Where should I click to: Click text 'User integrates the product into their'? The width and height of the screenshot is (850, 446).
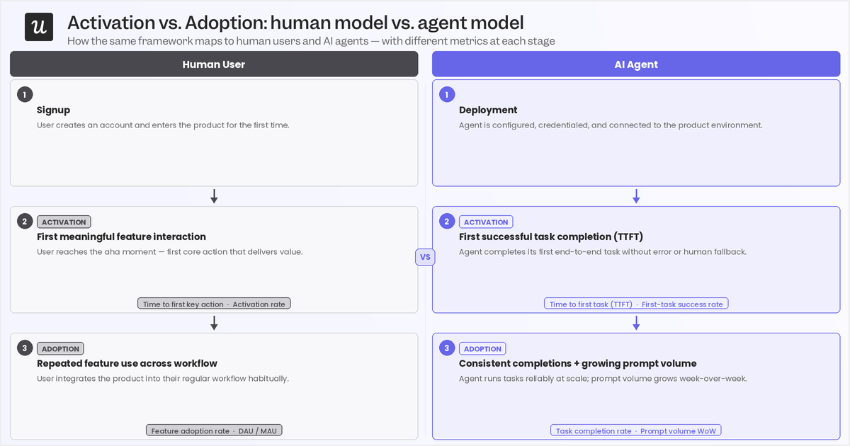click(163, 379)
